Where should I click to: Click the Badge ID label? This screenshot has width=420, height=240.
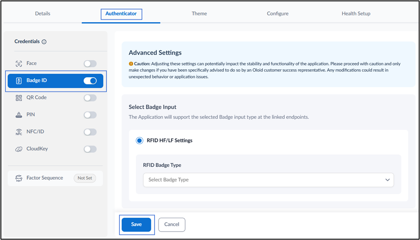pos(36,81)
